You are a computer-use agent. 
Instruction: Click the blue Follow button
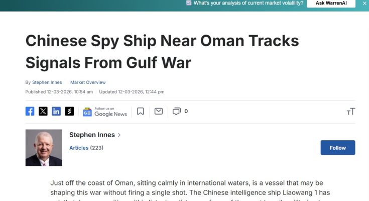pyautogui.click(x=338, y=148)
